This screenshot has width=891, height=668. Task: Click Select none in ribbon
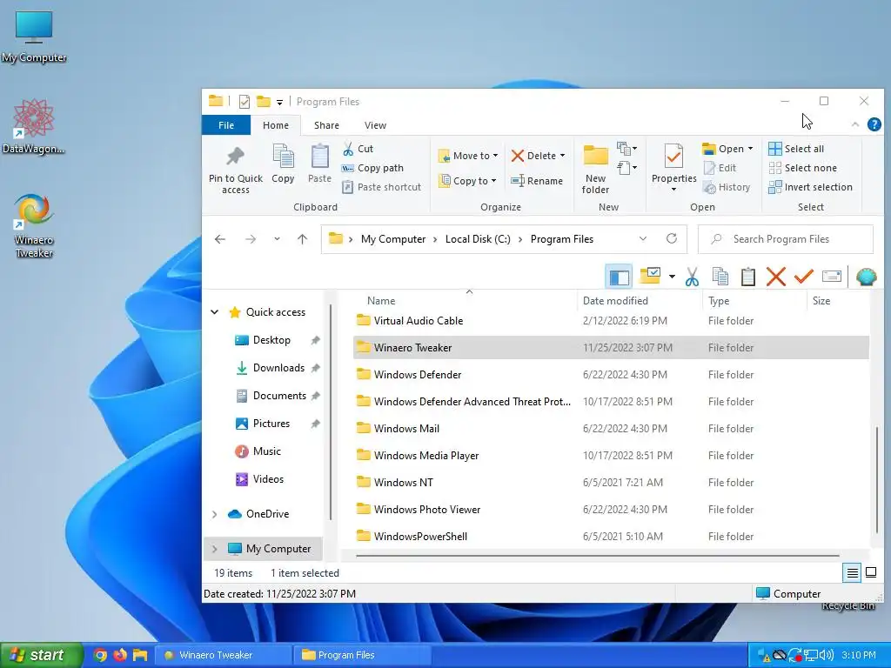[x=802, y=168]
